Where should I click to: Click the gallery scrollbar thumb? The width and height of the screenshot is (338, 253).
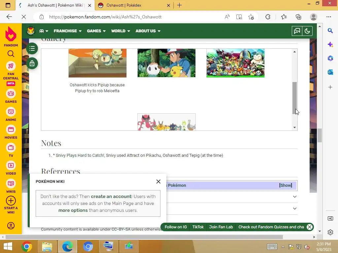294,98
